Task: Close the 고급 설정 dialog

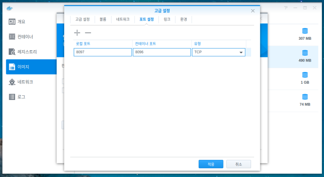Action: (x=253, y=11)
